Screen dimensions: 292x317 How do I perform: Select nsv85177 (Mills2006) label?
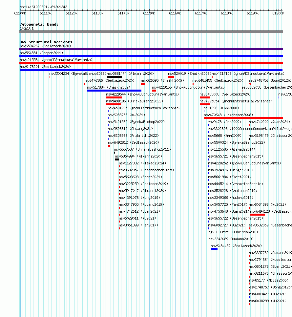pyautogui.click(x=269, y=280)
